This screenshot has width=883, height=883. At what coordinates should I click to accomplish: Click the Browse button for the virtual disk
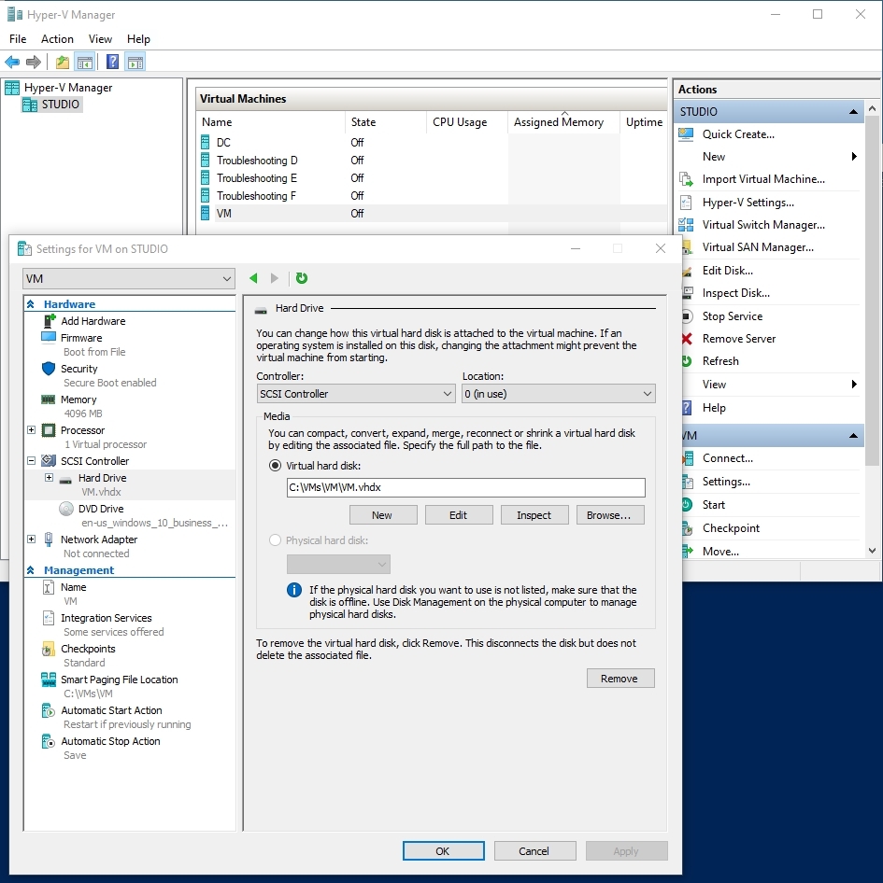coord(610,514)
